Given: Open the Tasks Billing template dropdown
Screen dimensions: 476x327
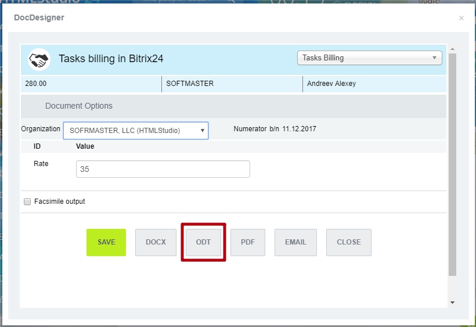Looking at the screenshot, I should (x=369, y=58).
